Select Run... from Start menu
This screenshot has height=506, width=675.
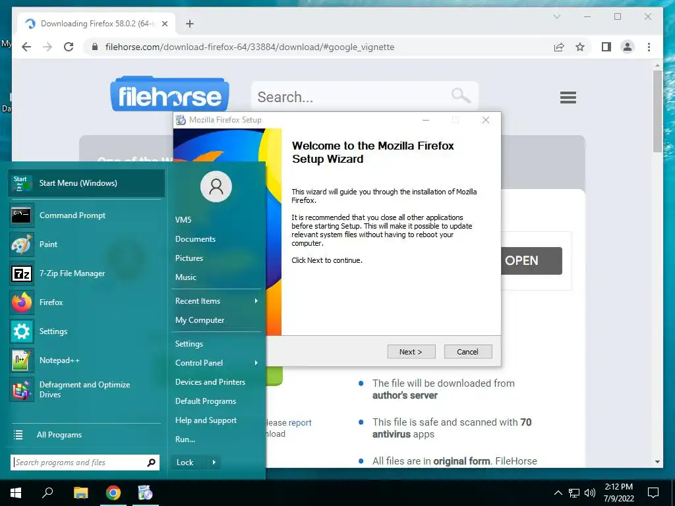coord(185,439)
